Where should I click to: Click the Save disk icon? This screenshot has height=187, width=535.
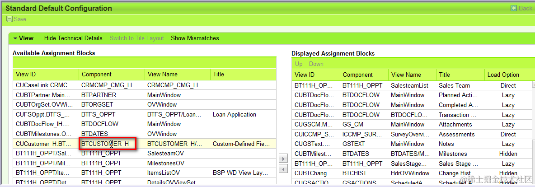click(x=9, y=19)
